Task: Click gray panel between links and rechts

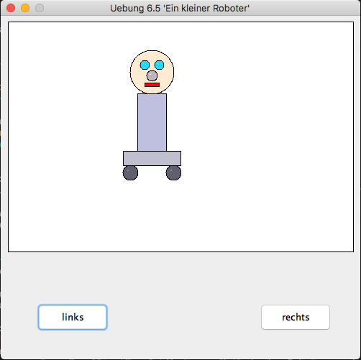Action: pos(184,317)
